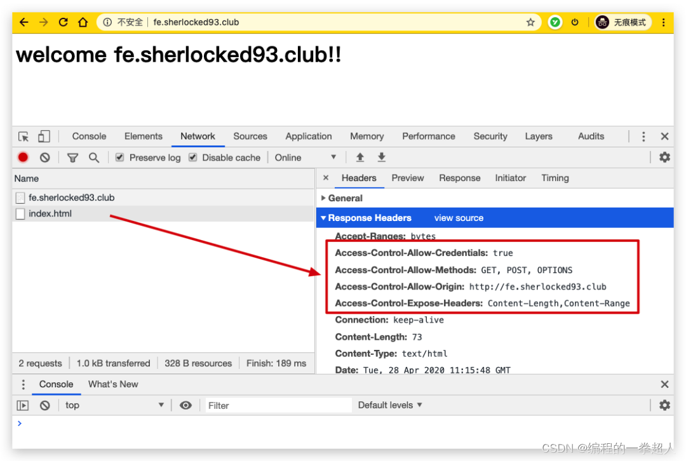The height and width of the screenshot is (461, 686).
Task: Open the Performance tab
Action: point(429,137)
